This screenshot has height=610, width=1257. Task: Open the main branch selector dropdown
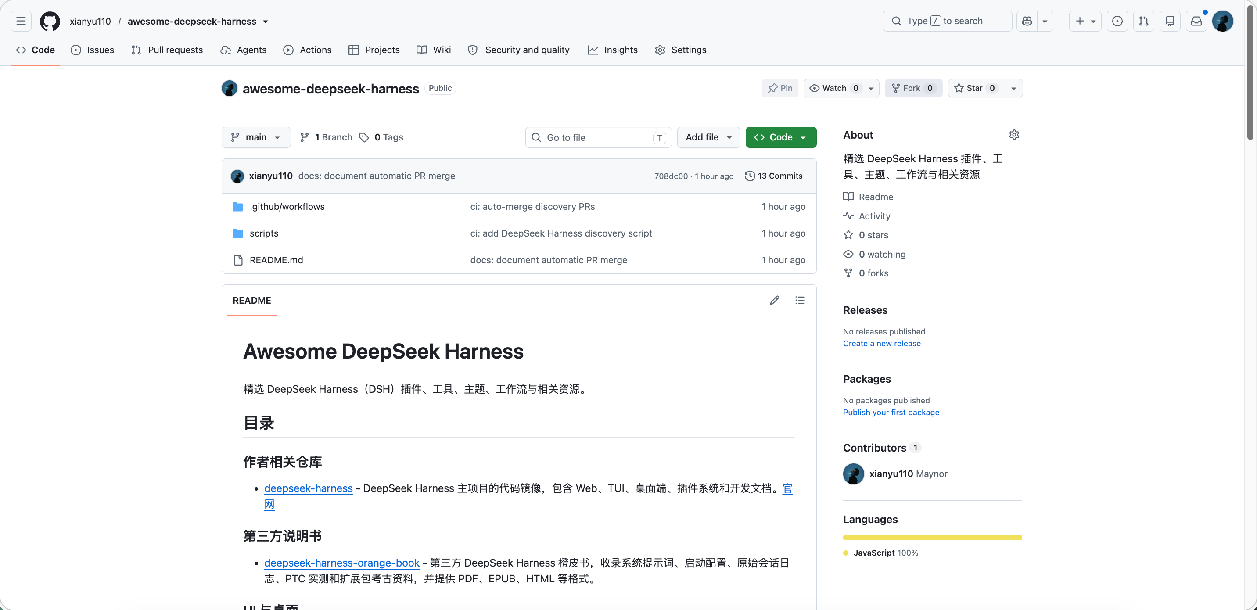pos(256,137)
